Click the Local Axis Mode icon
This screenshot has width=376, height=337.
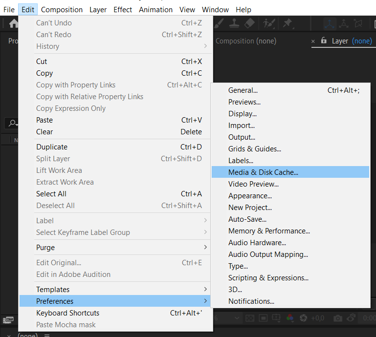(x=330, y=24)
